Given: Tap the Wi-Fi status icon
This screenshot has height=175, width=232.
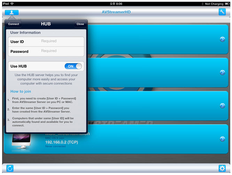Looking at the screenshot, I should (12, 4).
